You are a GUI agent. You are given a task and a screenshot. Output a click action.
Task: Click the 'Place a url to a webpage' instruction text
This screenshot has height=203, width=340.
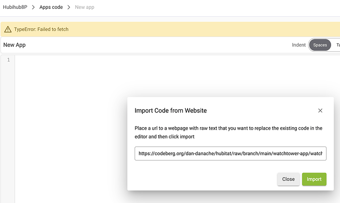tap(228, 133)
